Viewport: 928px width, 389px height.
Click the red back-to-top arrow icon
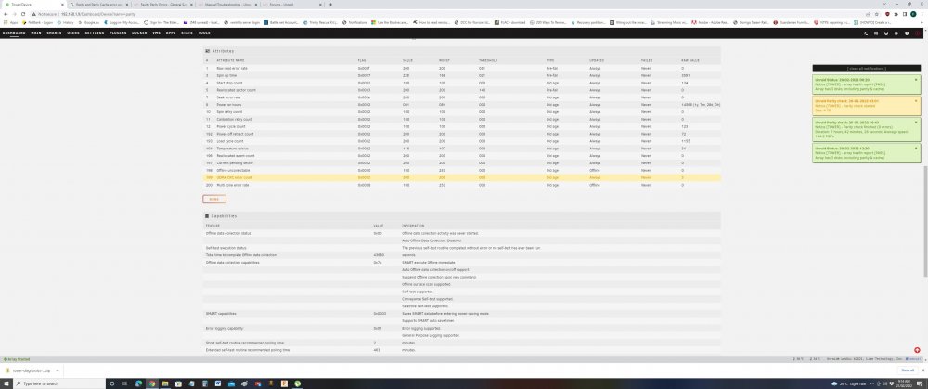pyautogui.click(x=917, y=350)
